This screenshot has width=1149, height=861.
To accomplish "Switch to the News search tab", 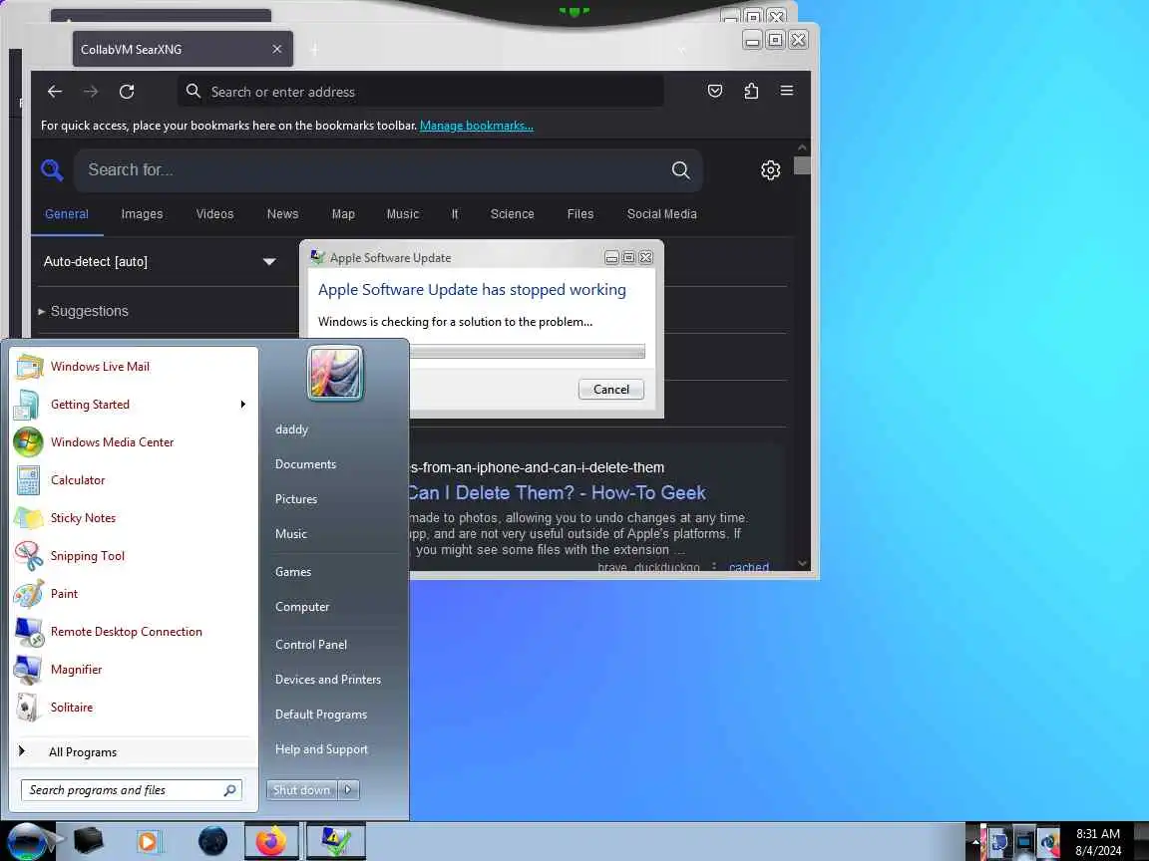I will tap(283, 214).
